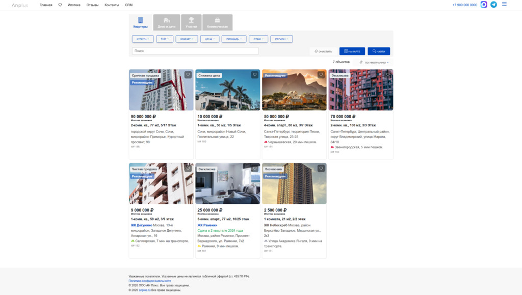Open the Контакты menu item

tap(112, 5)
